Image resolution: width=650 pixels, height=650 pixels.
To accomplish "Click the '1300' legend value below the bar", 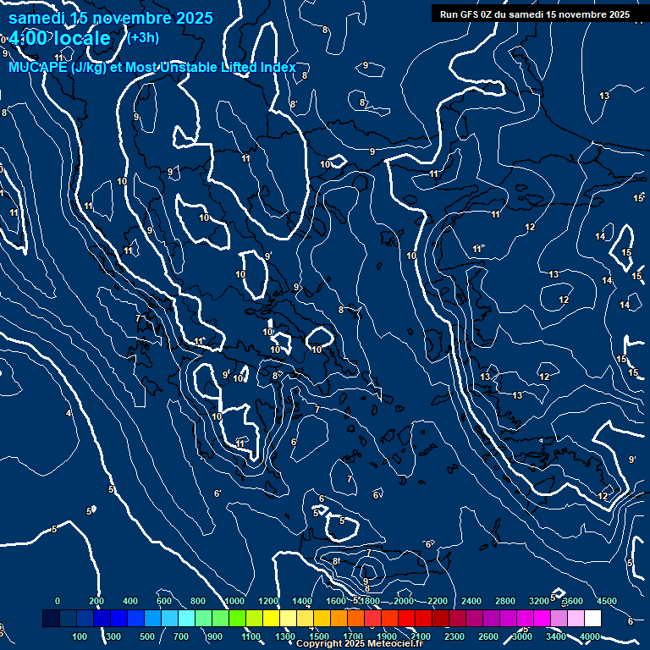I will (x=285, y=636).
